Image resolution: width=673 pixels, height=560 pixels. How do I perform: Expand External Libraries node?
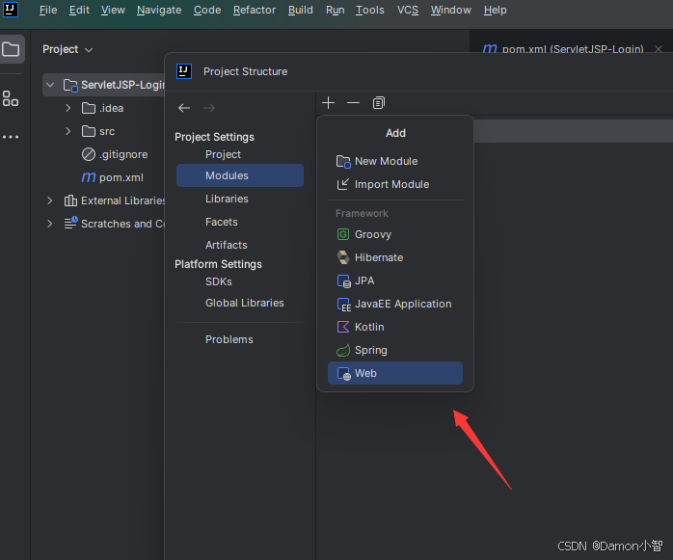pos(50,200)
